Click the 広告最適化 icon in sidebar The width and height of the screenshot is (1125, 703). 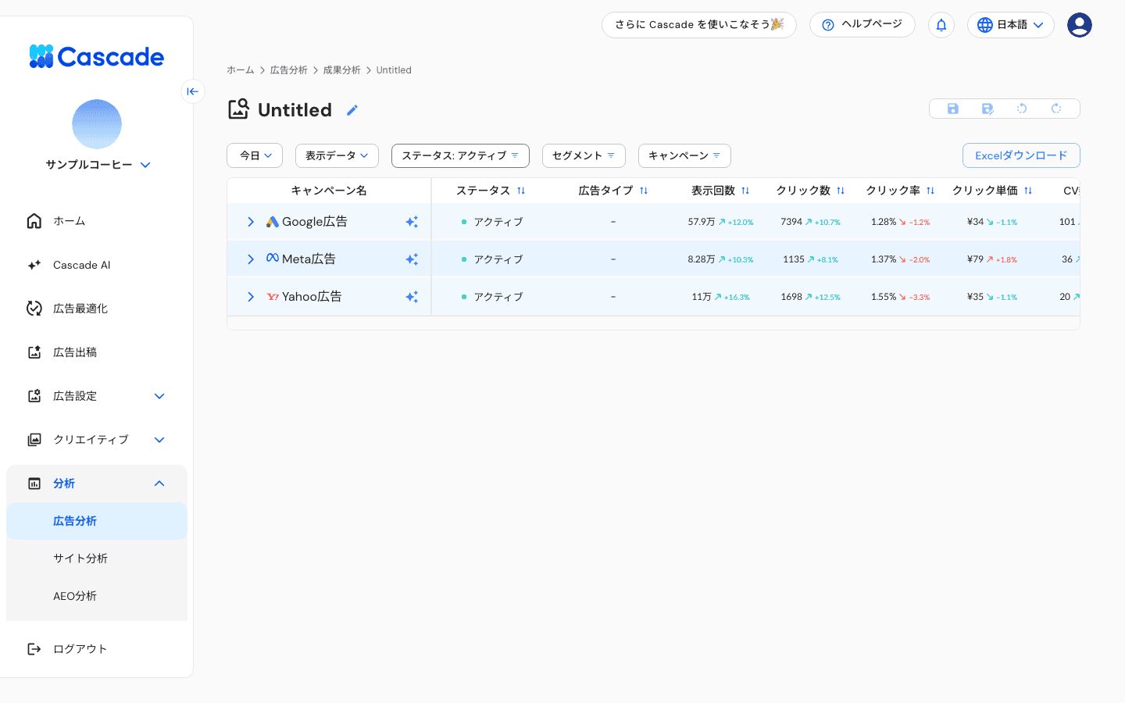(34, 309)
